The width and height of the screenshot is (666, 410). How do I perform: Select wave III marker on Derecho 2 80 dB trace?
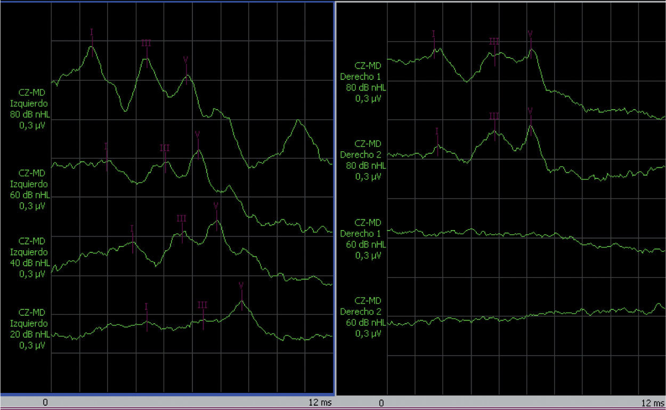pos(494,126)
